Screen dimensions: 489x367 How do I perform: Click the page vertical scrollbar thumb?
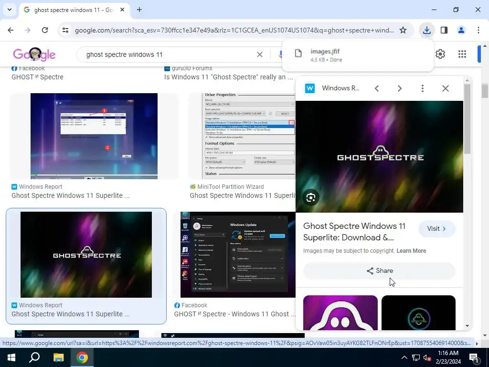click(485, 91)
